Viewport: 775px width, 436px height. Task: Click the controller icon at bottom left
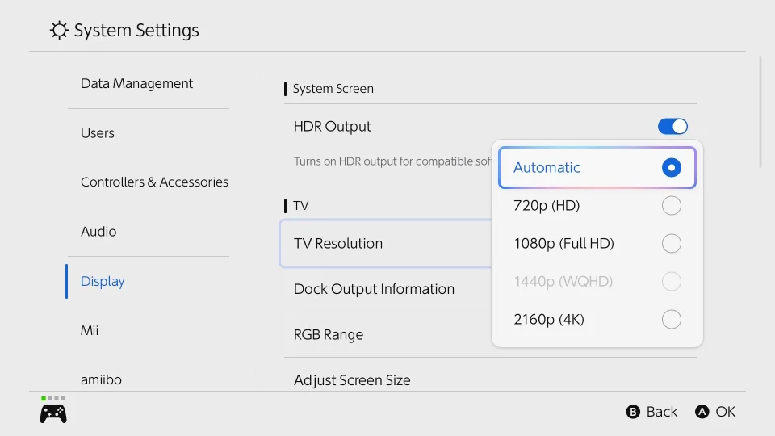pyautogui.click(x=53, y=413)
